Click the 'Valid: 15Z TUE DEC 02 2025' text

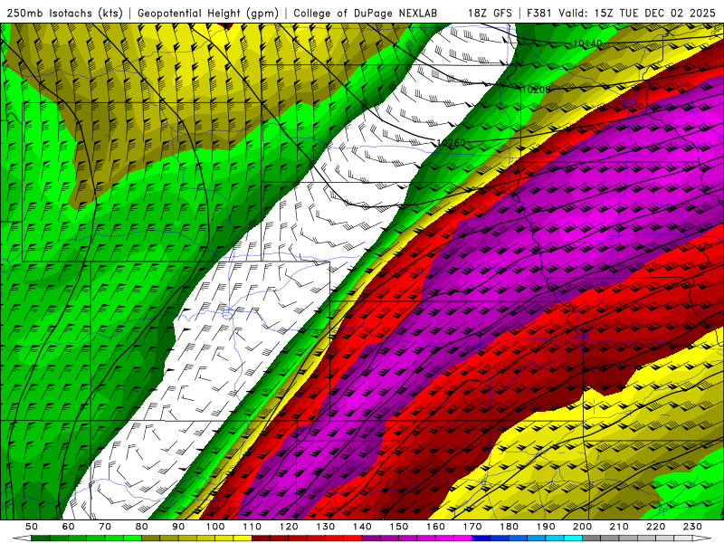(637, 13)
